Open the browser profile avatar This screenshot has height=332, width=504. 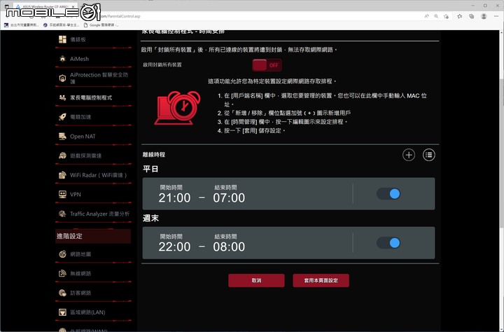point(484,16)
